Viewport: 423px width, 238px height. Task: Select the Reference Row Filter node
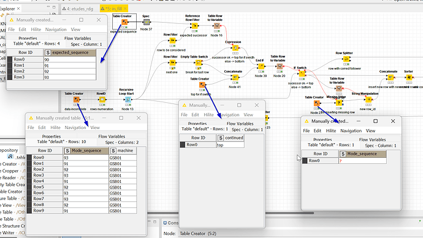pyautogui.click(x=194, y=26)
